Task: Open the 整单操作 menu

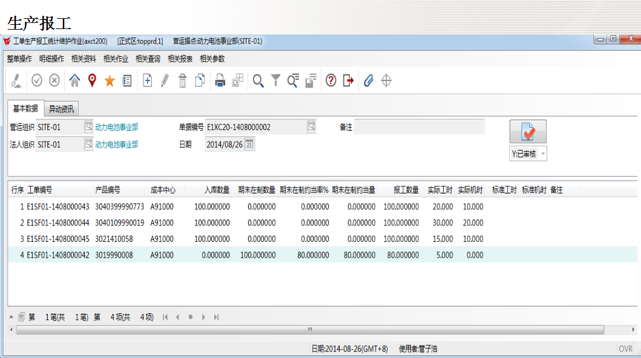Action: point(19,59)
